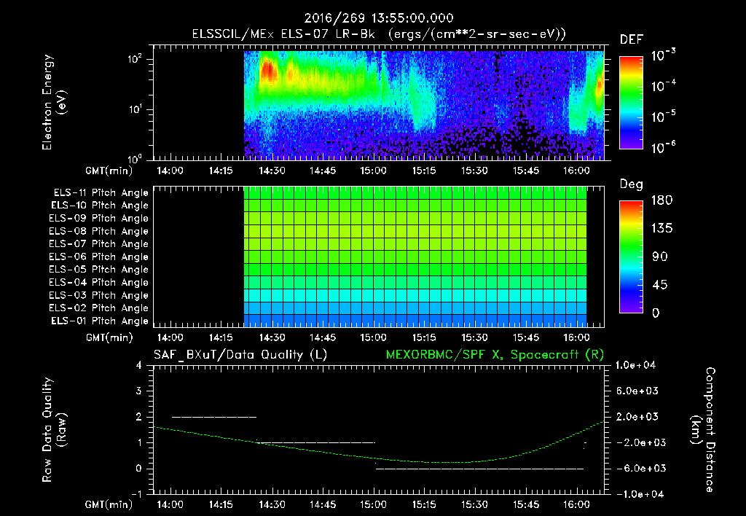The width and height of the screenshot is (746, 516).
Task: Select the ELS-08 Pitch Angle row label
Action: coord(98,231)
